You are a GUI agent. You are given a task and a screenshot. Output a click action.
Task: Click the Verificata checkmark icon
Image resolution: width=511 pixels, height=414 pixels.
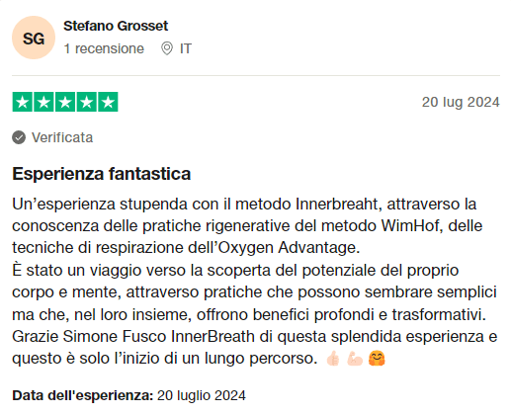(19, 137)
